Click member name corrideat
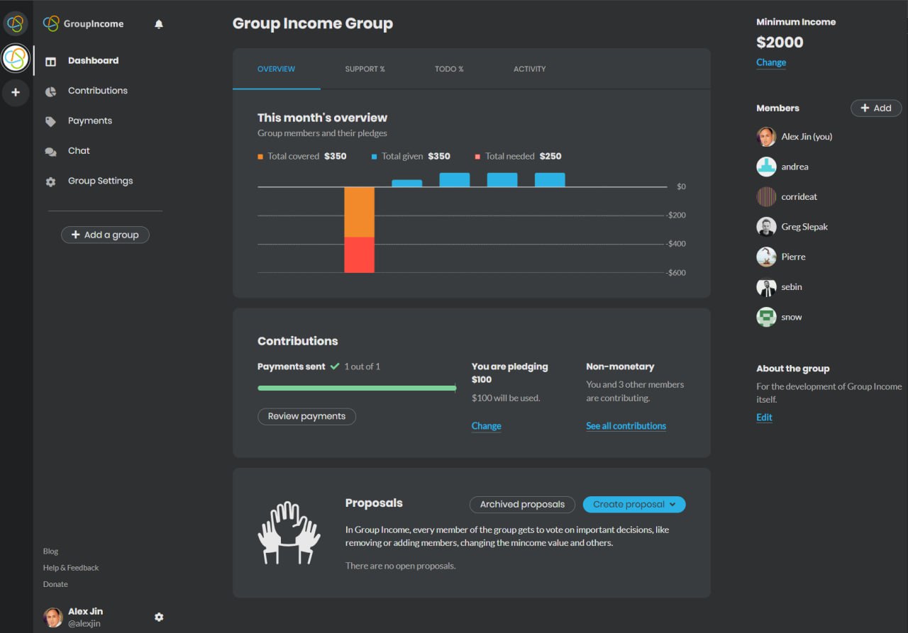The height and width of the screenshot is (633, 908). [799, 197]
